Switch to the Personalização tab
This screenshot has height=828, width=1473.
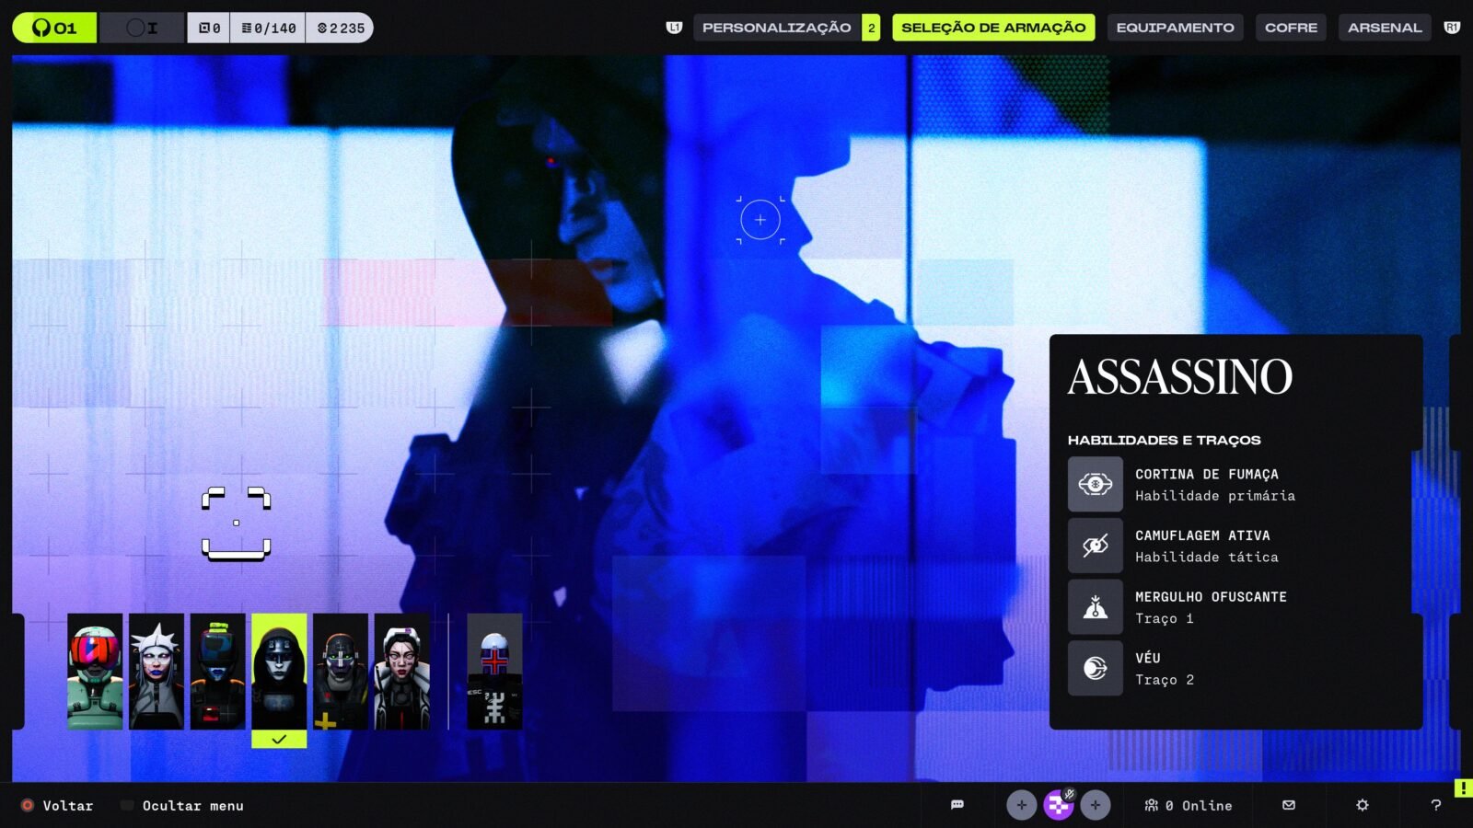tap(776, 28)
